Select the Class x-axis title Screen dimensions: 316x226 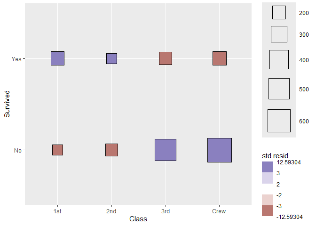pos(138,219)
